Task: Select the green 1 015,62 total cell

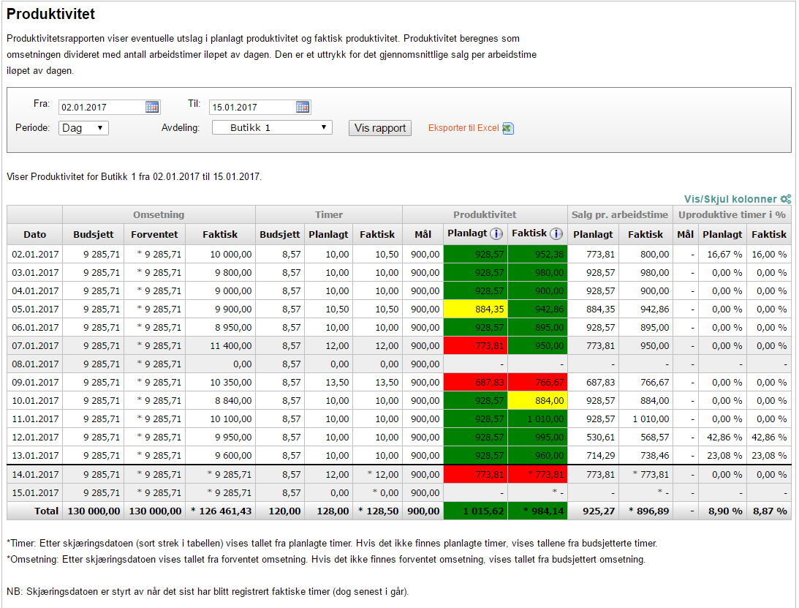Action: (x=475, y=511)
